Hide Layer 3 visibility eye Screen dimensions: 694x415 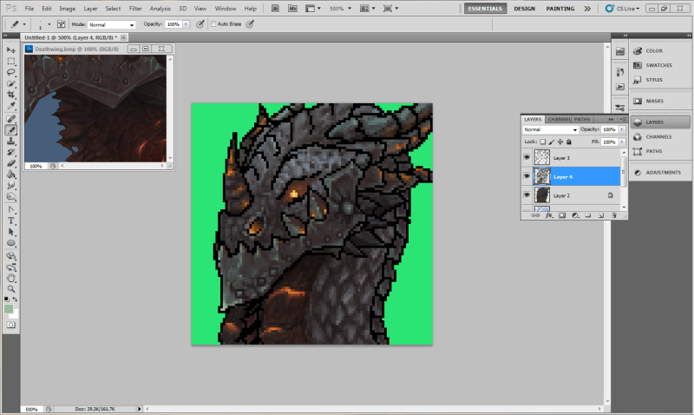coord(527,157)
